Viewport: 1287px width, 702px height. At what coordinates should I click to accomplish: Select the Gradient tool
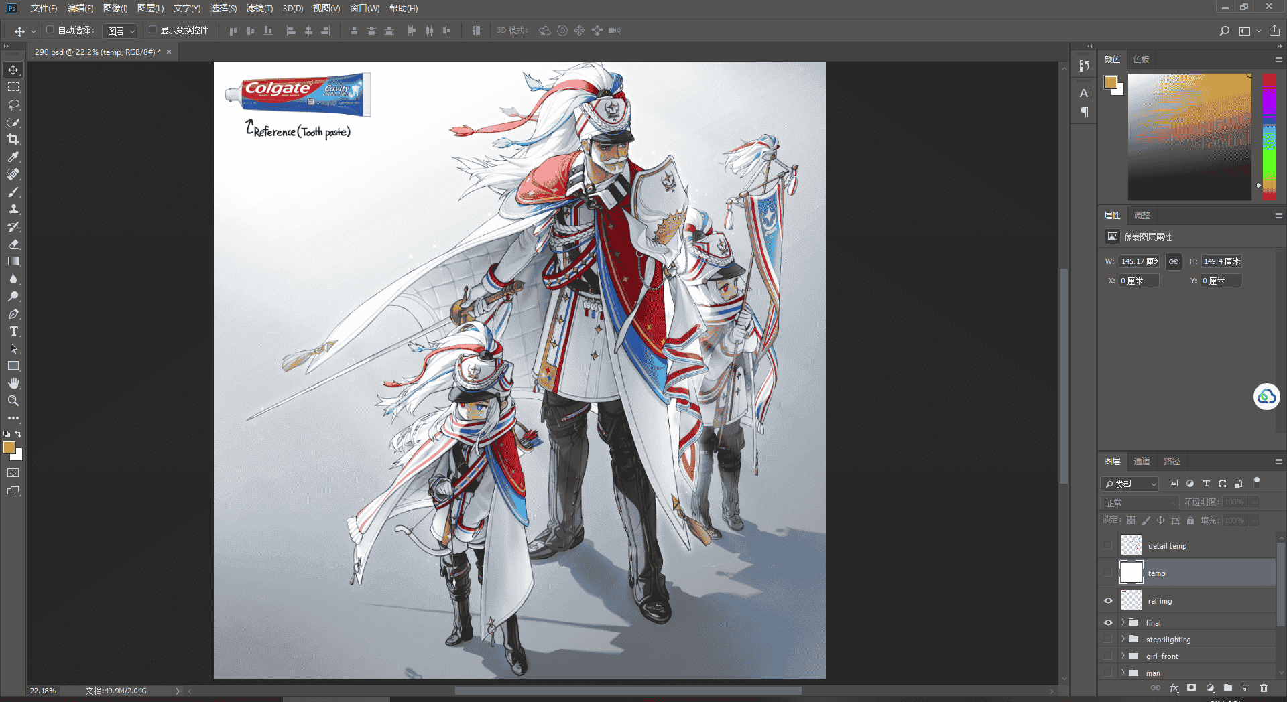(x=13, y=261)
